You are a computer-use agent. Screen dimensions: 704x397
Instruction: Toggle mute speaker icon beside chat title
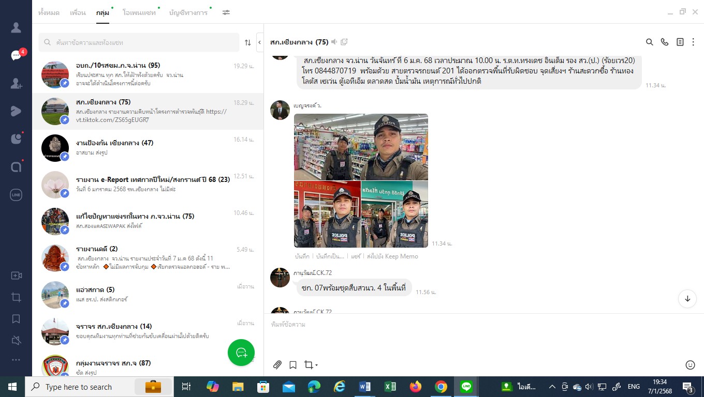[x=334, y=42]
